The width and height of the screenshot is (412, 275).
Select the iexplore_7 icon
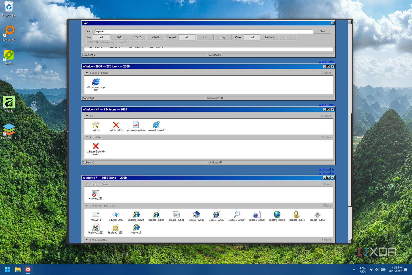[136, 229]
